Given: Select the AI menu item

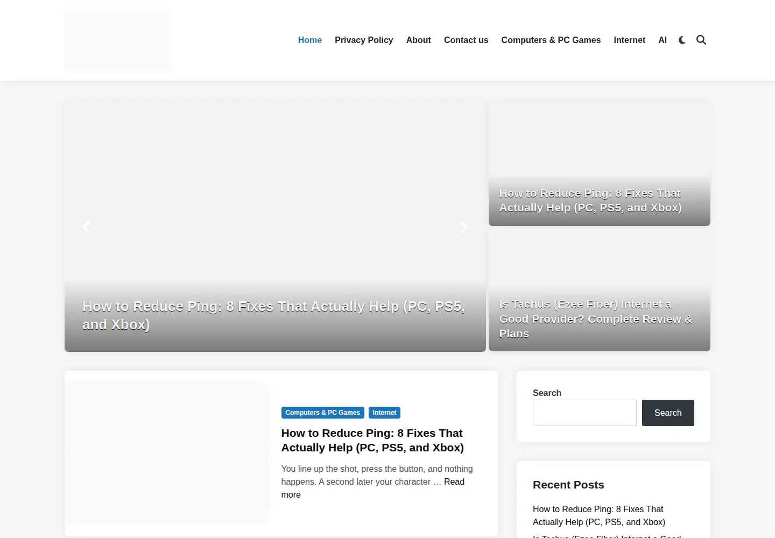Looking at the screenshot, I should pyautogui.click(x=663, y=40).
